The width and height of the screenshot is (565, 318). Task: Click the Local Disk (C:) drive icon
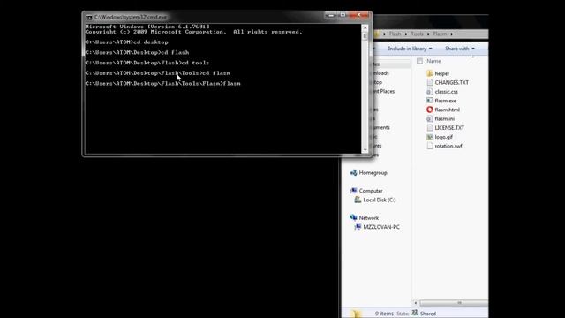click(358, 200)
